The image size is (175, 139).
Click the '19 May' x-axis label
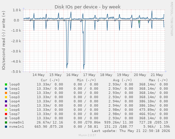[123, 75]
